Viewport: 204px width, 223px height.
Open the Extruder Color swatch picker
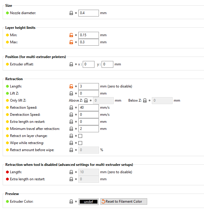click(x=88, y=201)
